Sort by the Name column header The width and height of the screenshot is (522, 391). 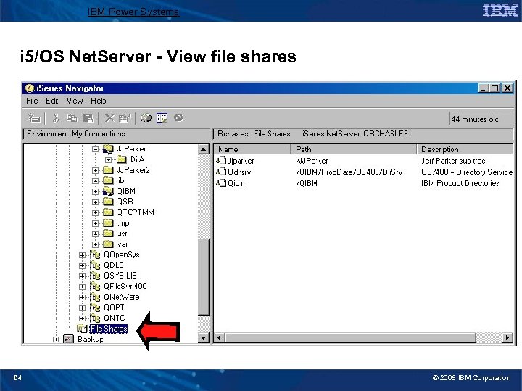pos(252,149)
